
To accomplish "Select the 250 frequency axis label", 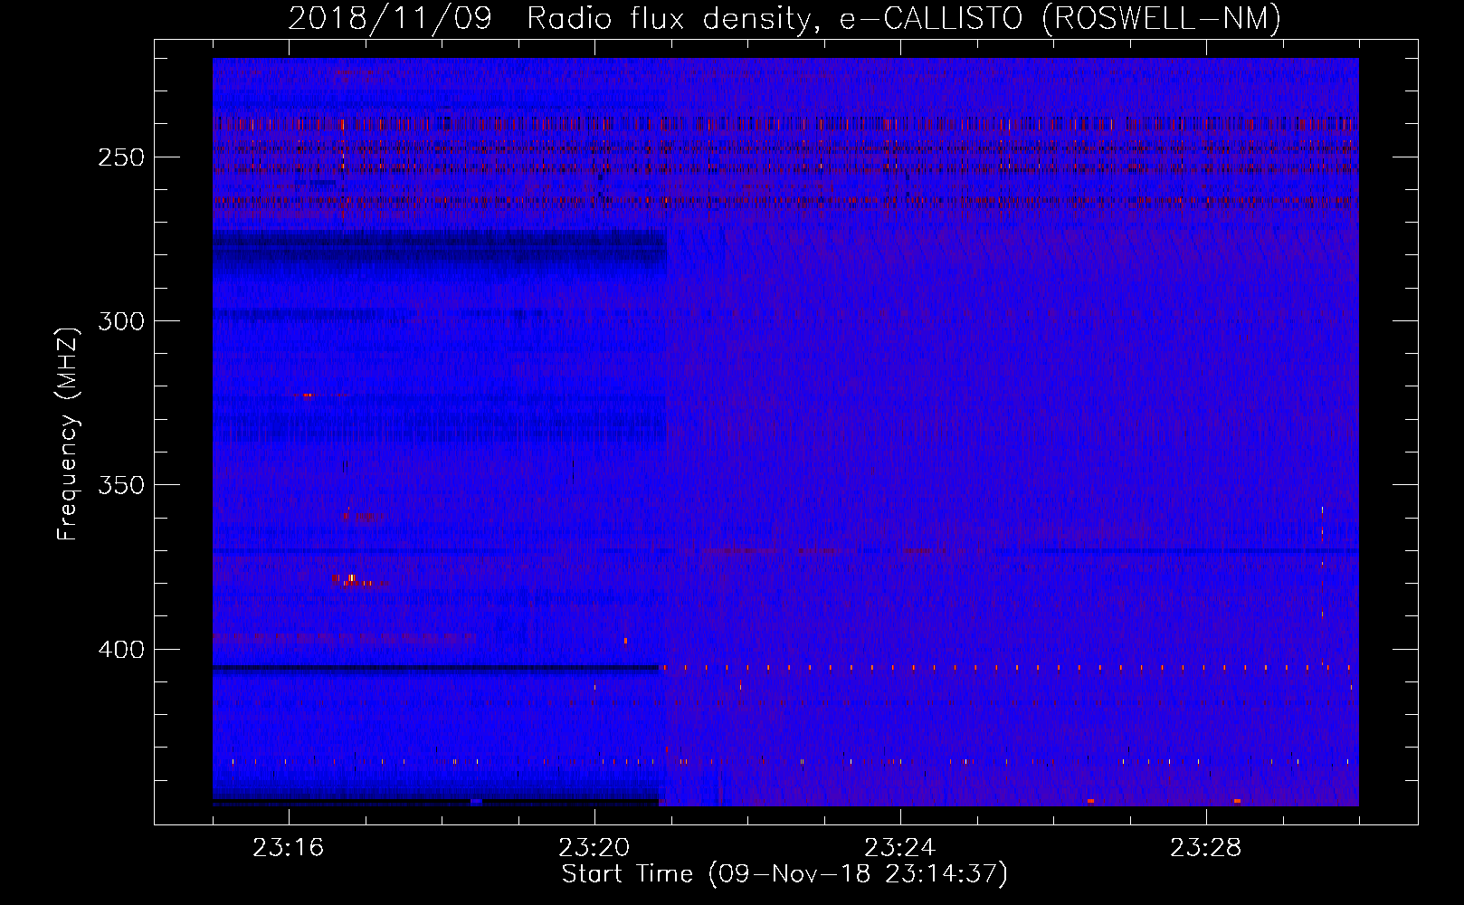I will (121, 157).
